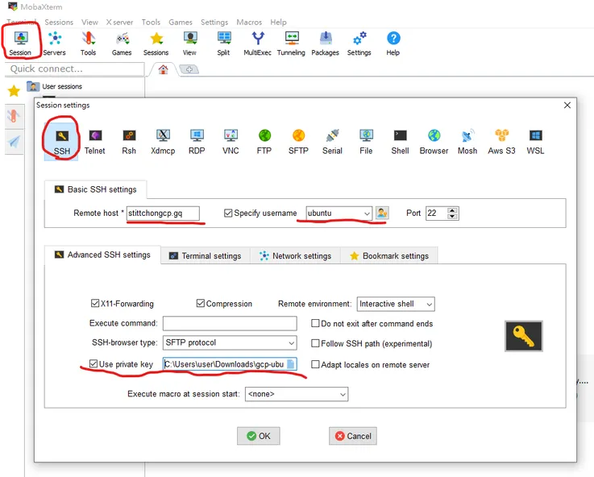Select the RDP session type

(197, 142)
